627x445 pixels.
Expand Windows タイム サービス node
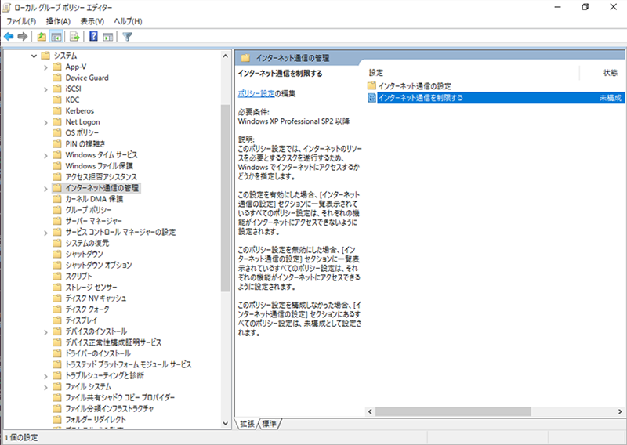point(46,156)
